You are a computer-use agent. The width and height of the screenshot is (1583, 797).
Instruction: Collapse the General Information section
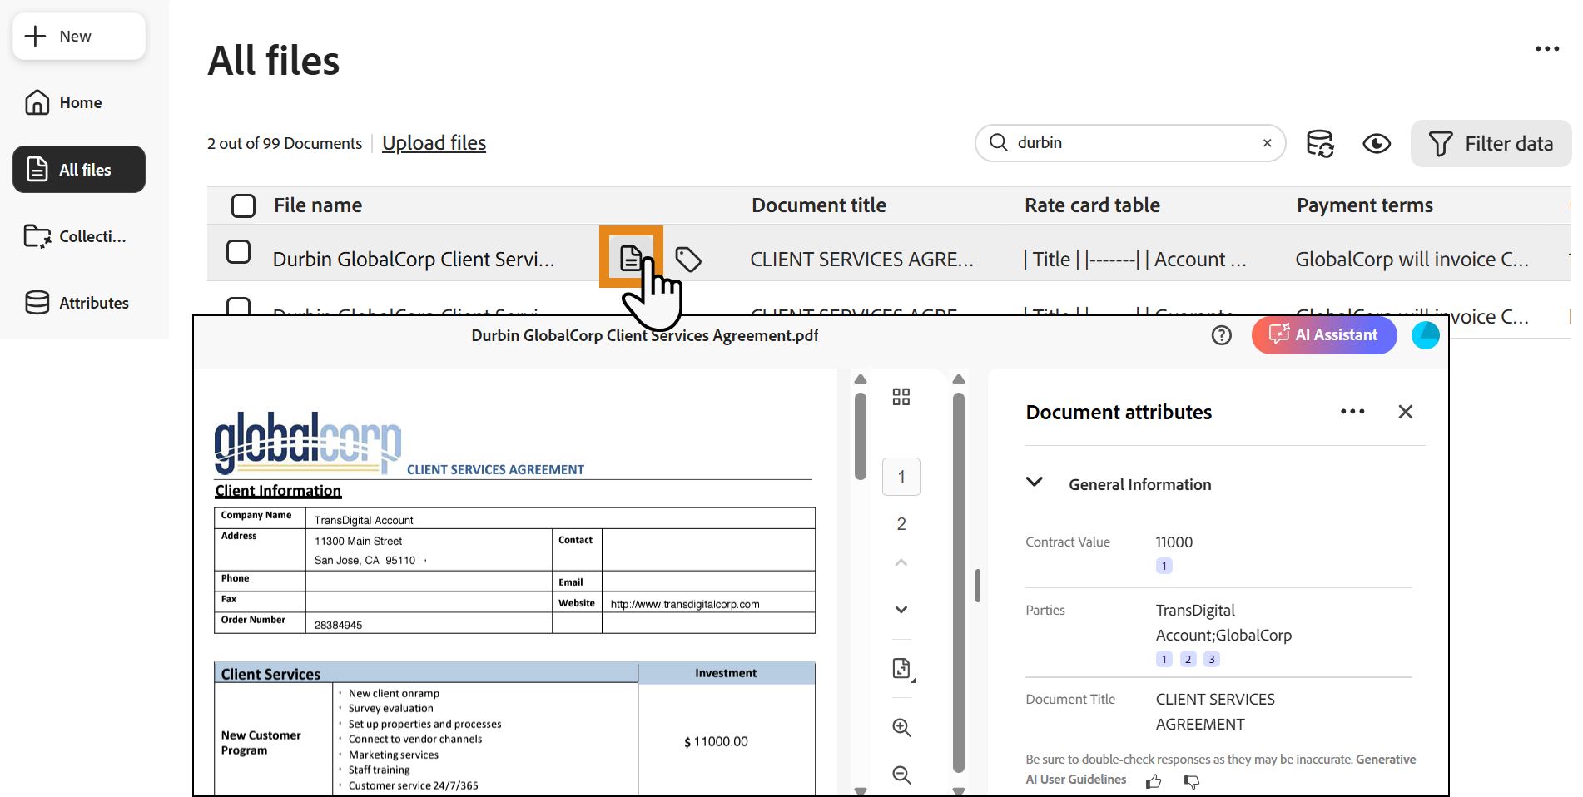click(x=1035, y=482)
